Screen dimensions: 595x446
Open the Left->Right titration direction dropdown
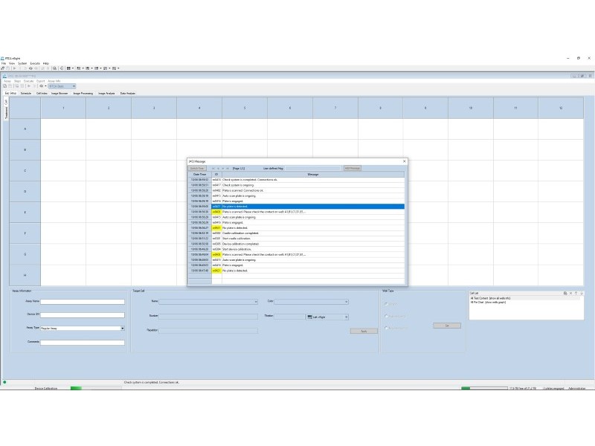[x=346, y=317]
